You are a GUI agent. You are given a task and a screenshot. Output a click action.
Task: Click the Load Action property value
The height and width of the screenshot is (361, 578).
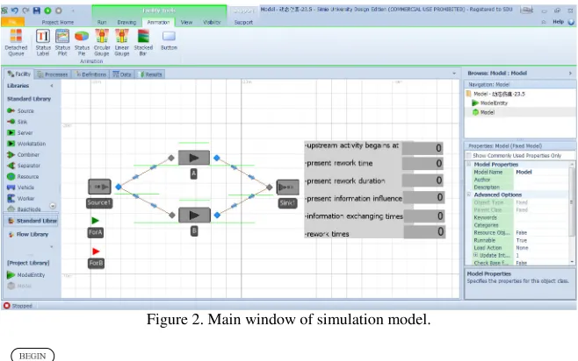pos(541,248)
